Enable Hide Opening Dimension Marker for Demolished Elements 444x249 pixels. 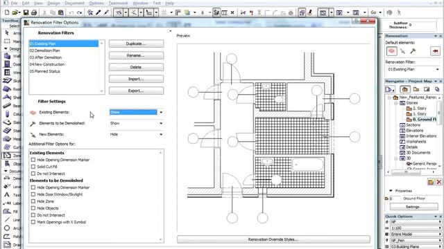click(33, 187)
